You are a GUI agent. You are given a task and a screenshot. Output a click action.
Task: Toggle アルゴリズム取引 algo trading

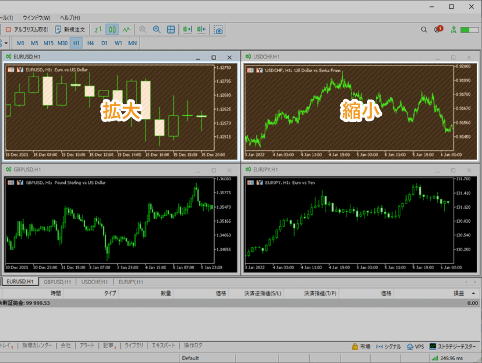point(27,29)
